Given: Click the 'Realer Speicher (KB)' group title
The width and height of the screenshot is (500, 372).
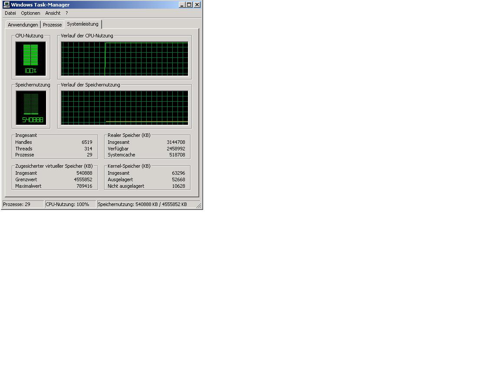Looking at the screenshot, I should (x=129, y=135).
